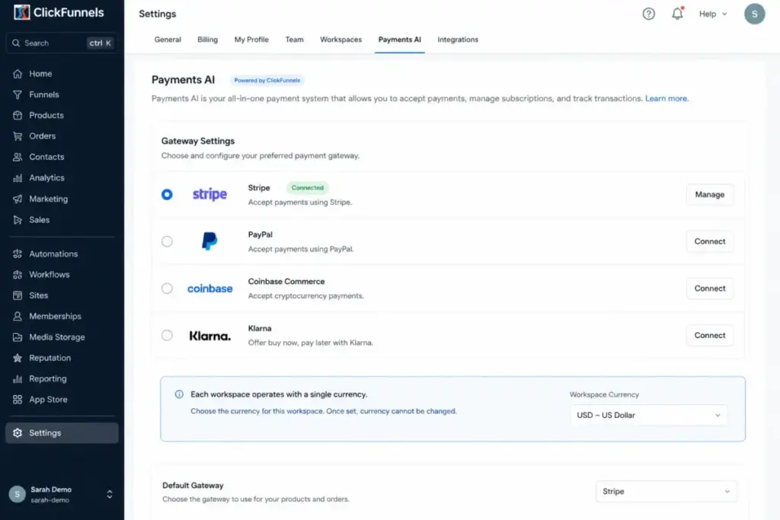Click the Powered by ClickFunnels badge
The width and height of the screenshot is (780, 520).
[267, 80]
